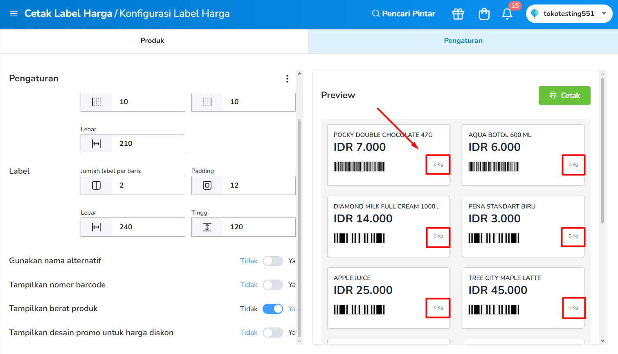Click the margin icon beside second value 10
The height and width of the screenshot is (354, 618).
click(207, 102)
